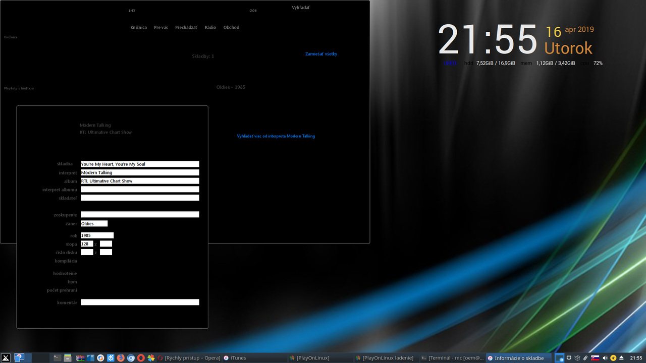Select Informácie o skladbe taskbar window
Viewport: 646px width, 363px height.
[518, 358]
